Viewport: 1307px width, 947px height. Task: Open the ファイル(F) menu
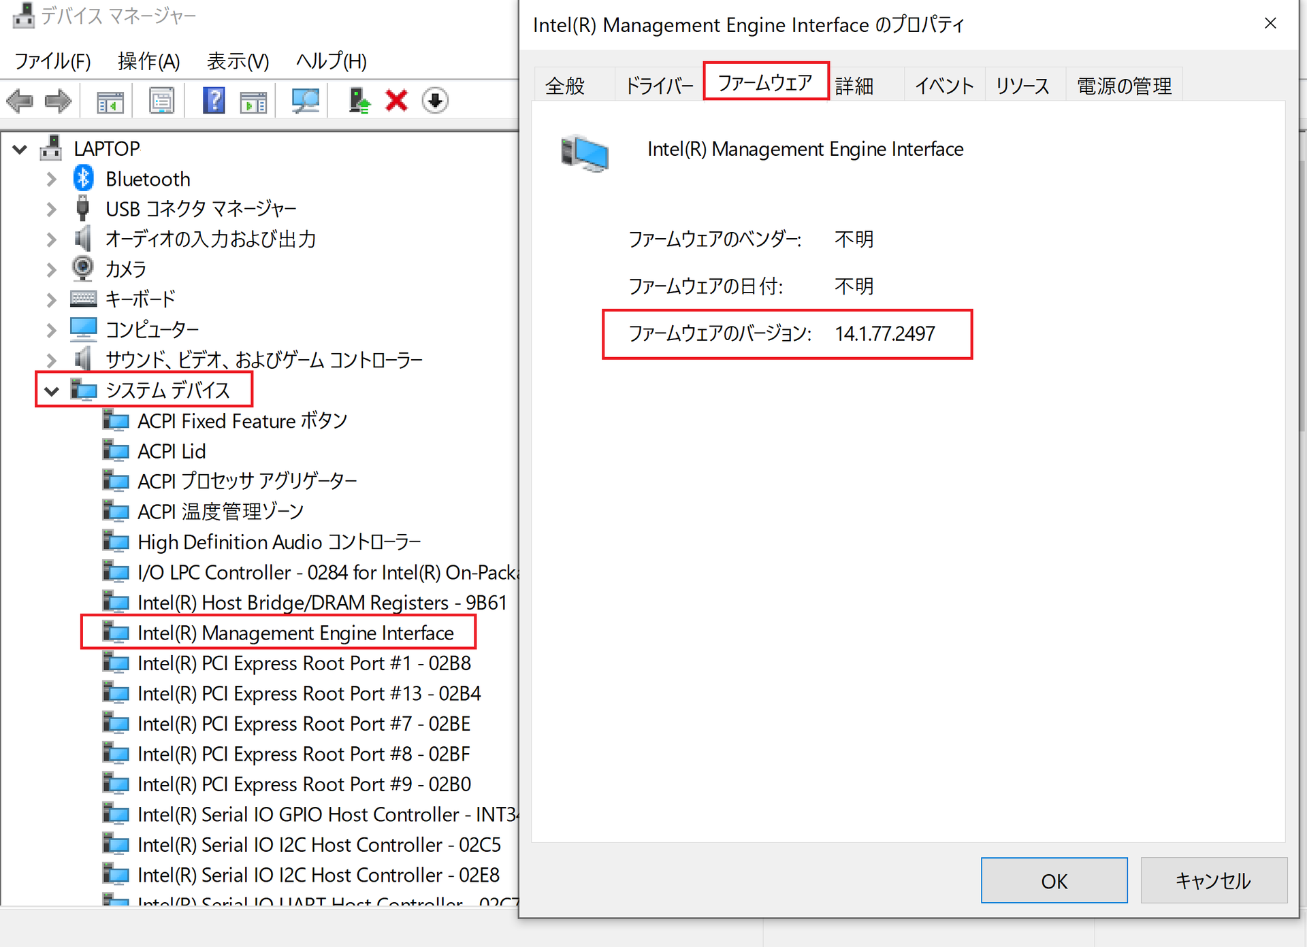pyautogui.click(x=52, y=61)
